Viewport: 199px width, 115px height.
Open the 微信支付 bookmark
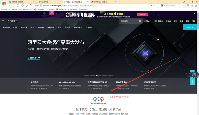pyautogui.click(x=28, y=9)
